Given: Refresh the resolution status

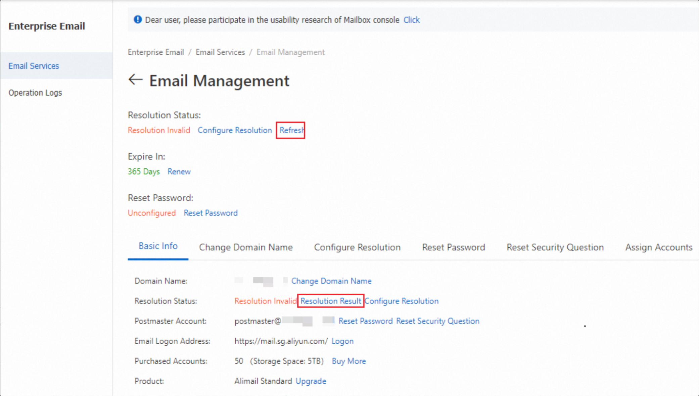Looking at the screenshot, I should pyautogui.click(x=292, y=130).
